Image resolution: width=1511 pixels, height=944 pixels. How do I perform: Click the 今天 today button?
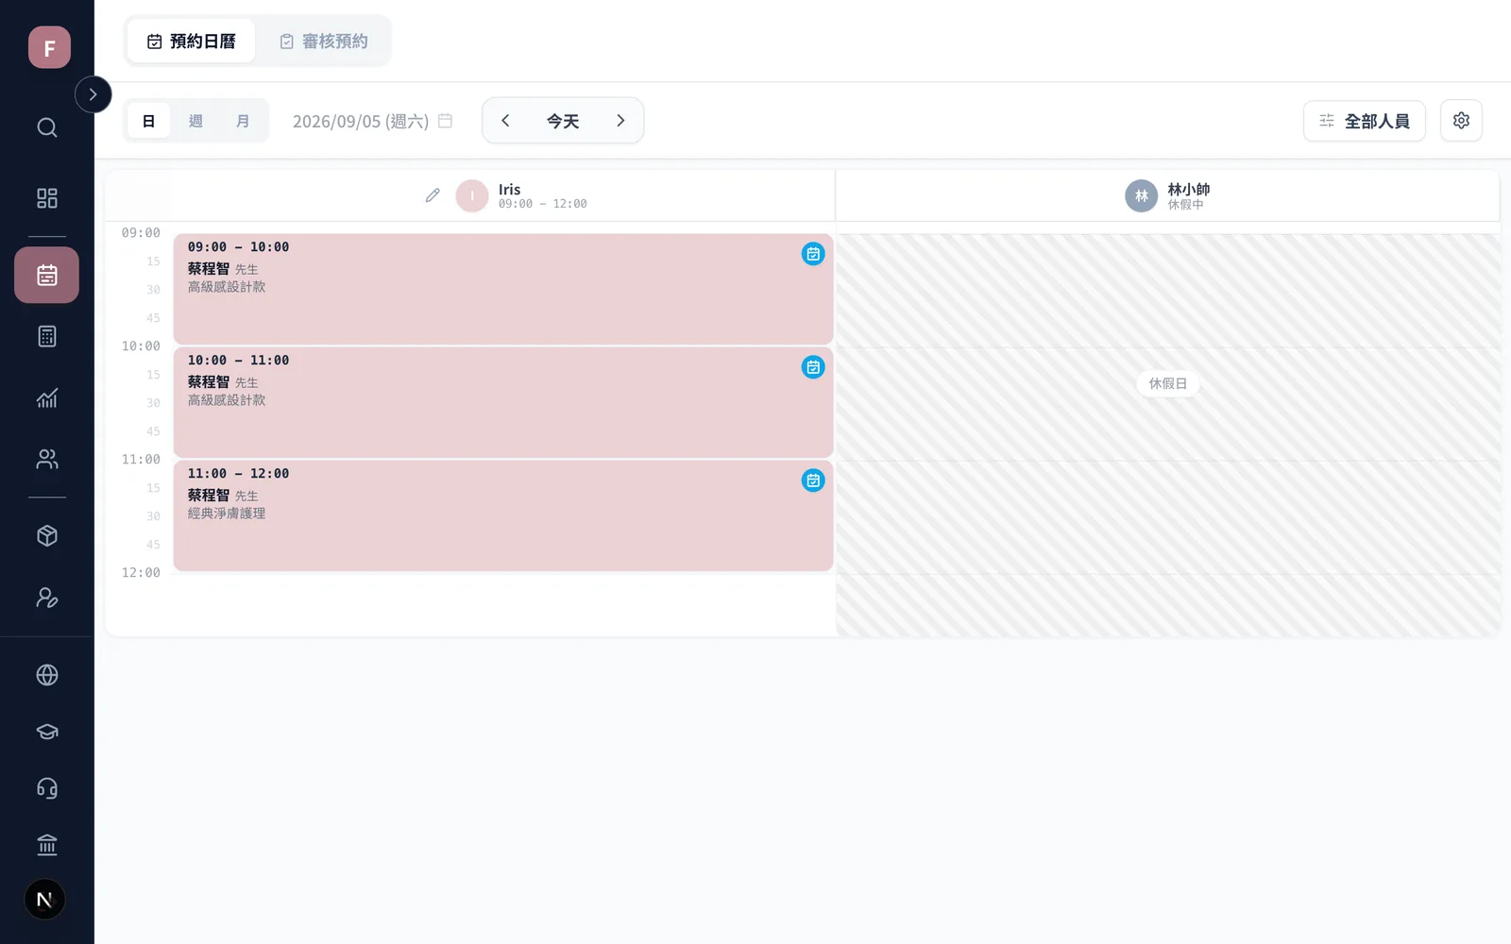click(x=563, y=121)
